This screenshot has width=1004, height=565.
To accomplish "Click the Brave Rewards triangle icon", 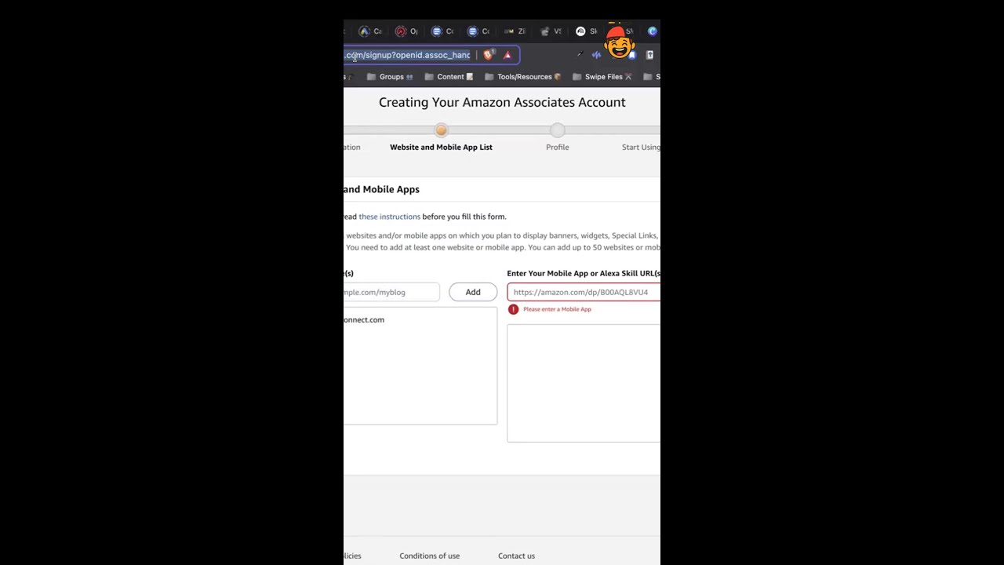I will 507,55.
